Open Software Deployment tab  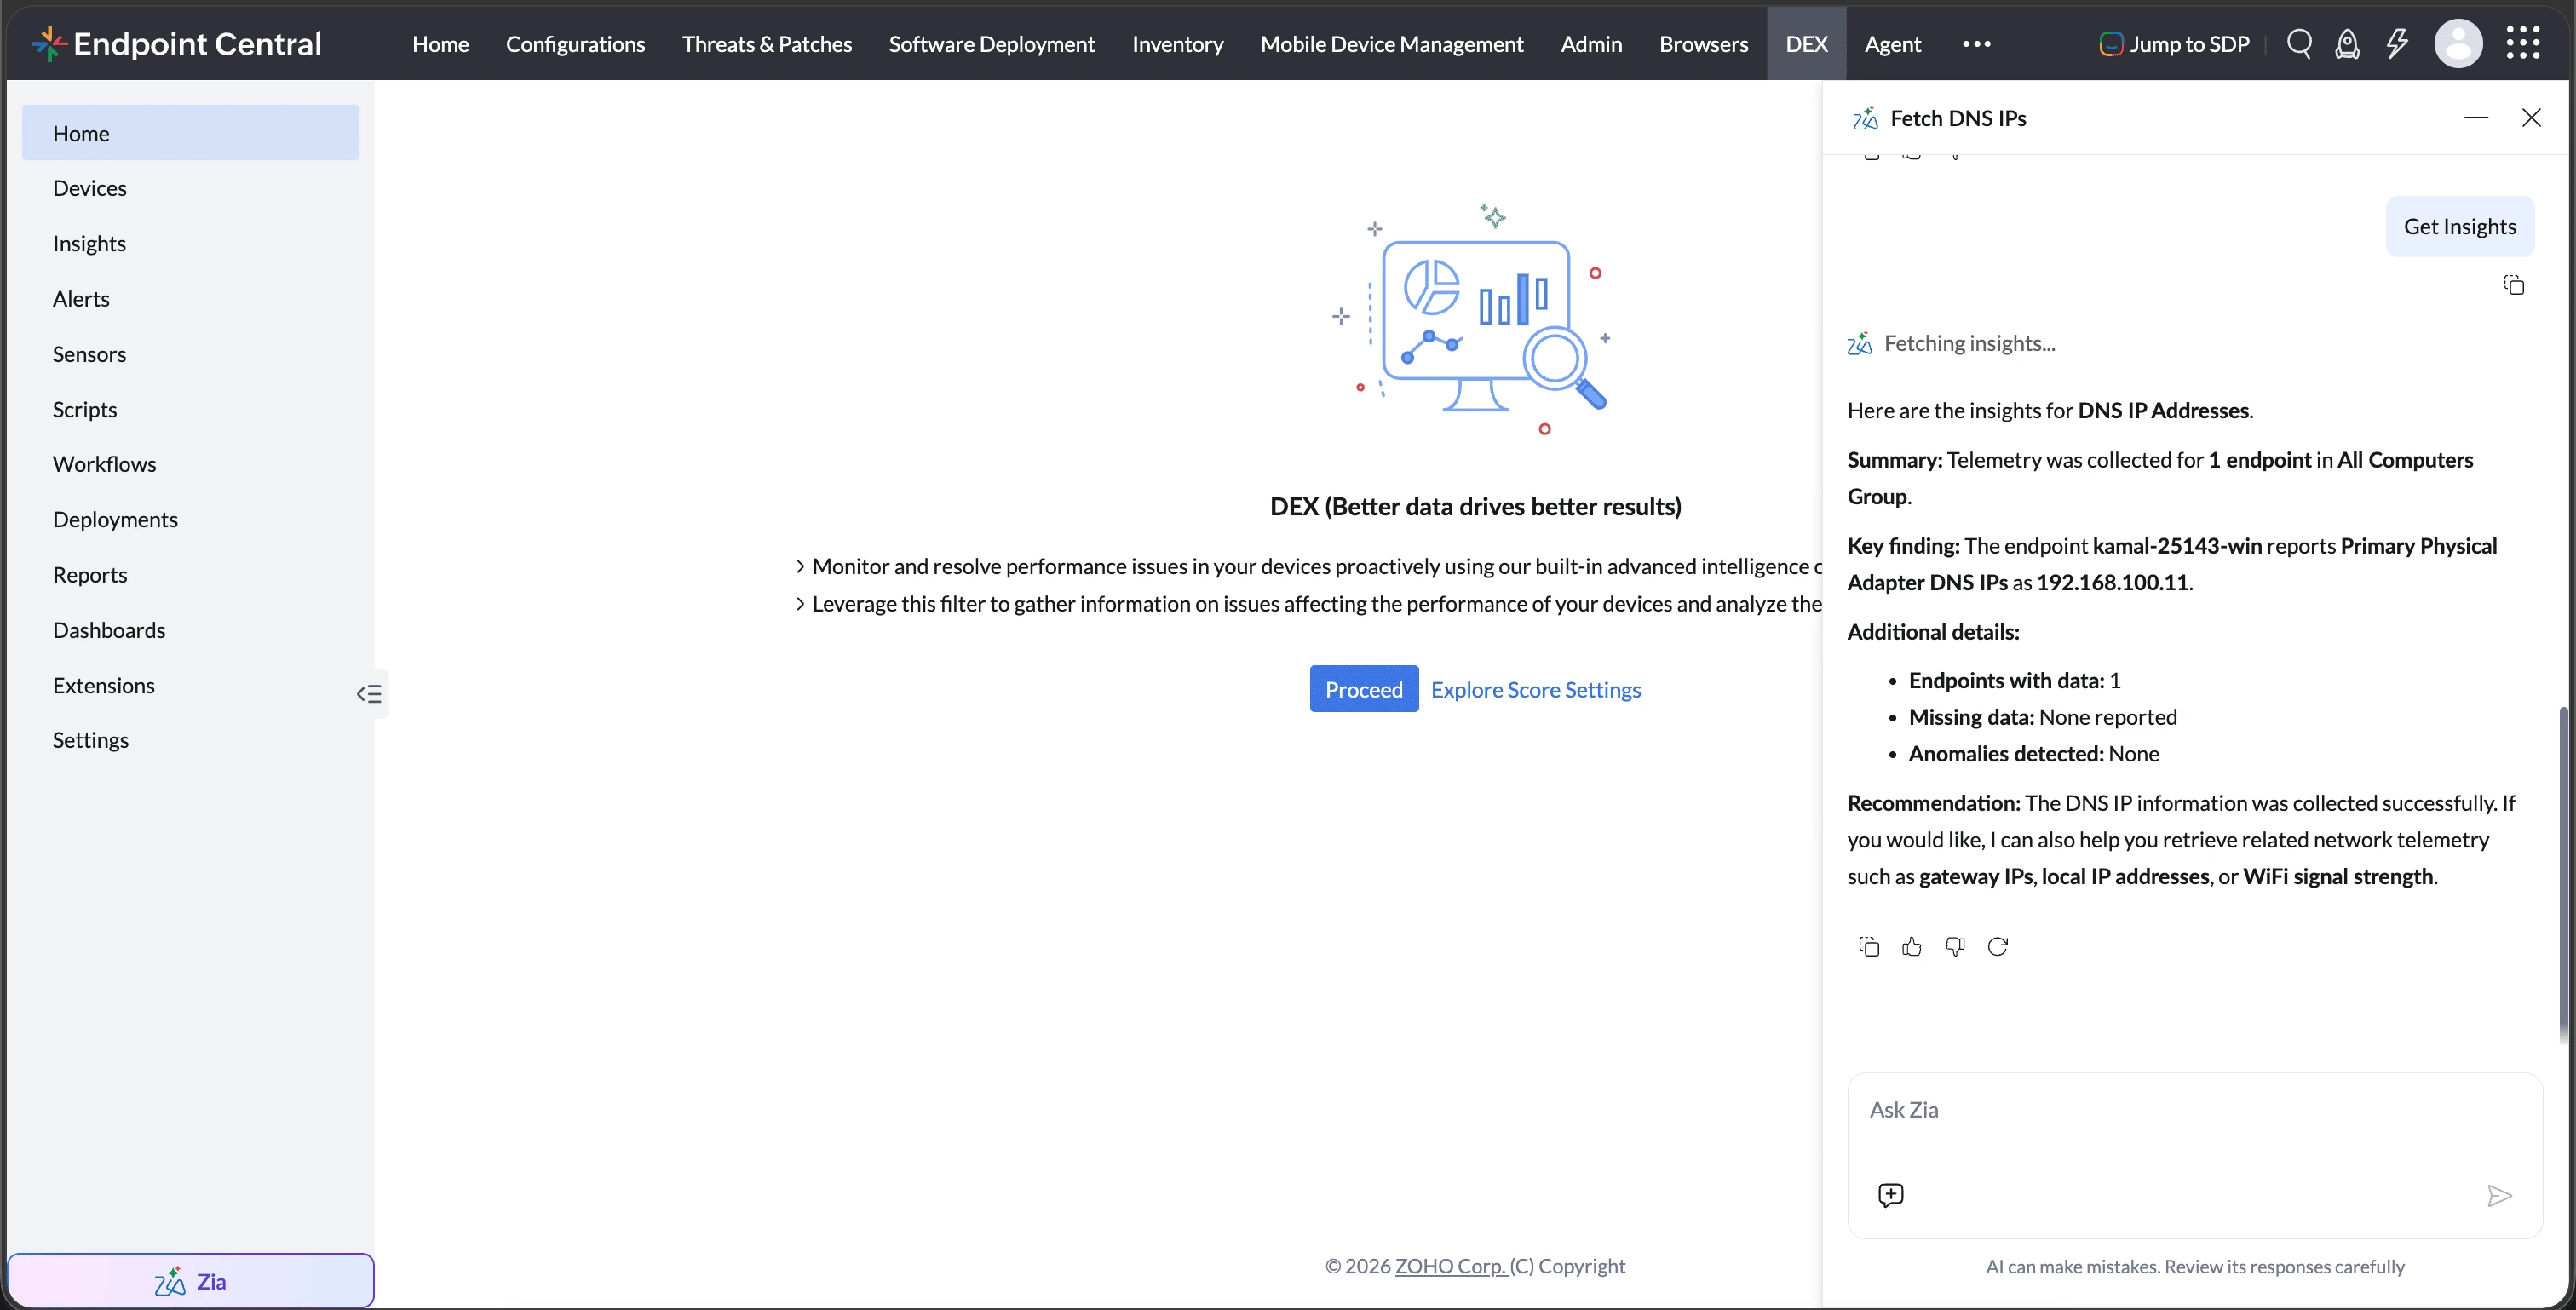tap(992, 44)
